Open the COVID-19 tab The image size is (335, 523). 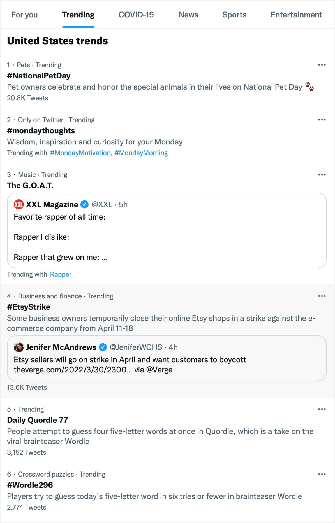click(136, 15)
